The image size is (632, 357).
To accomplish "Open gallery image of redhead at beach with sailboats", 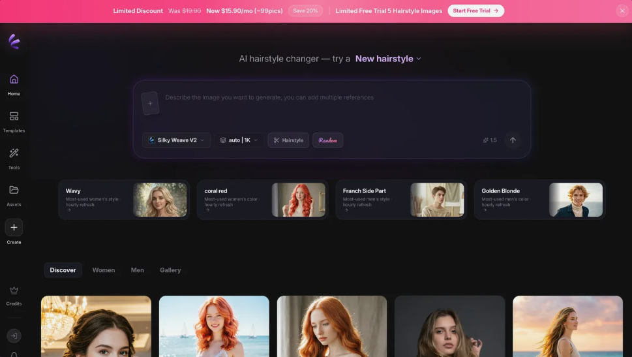I will coord(214,326).
